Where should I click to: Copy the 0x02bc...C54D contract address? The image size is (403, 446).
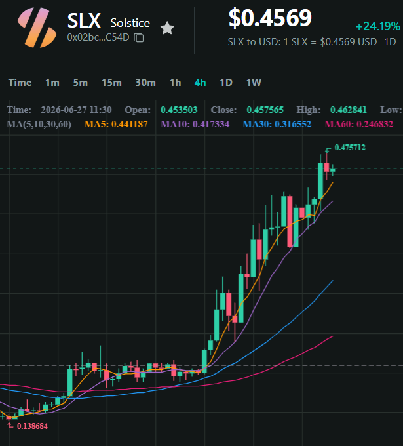(139, 37)
